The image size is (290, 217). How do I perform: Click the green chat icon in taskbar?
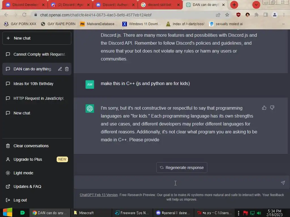22,213
